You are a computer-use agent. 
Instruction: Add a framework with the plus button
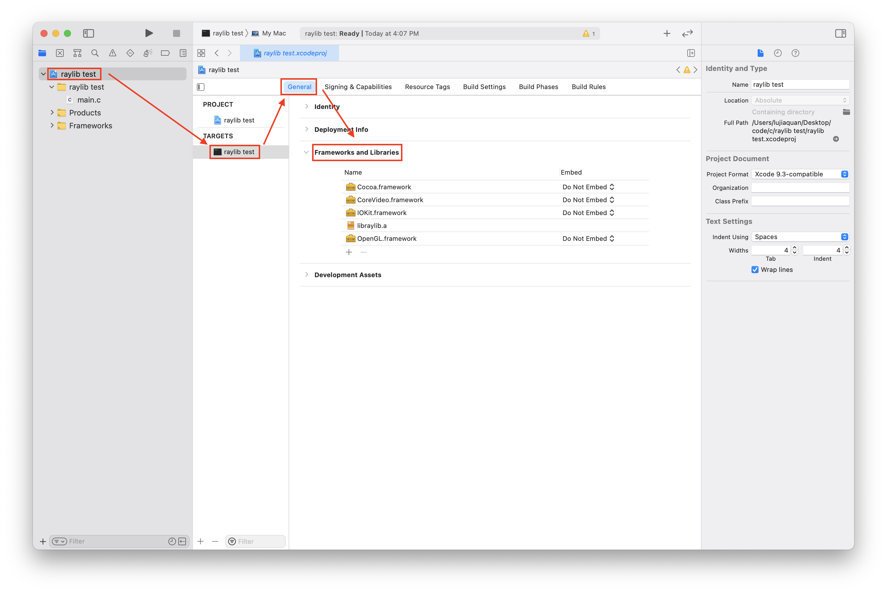tap(349, 252)
